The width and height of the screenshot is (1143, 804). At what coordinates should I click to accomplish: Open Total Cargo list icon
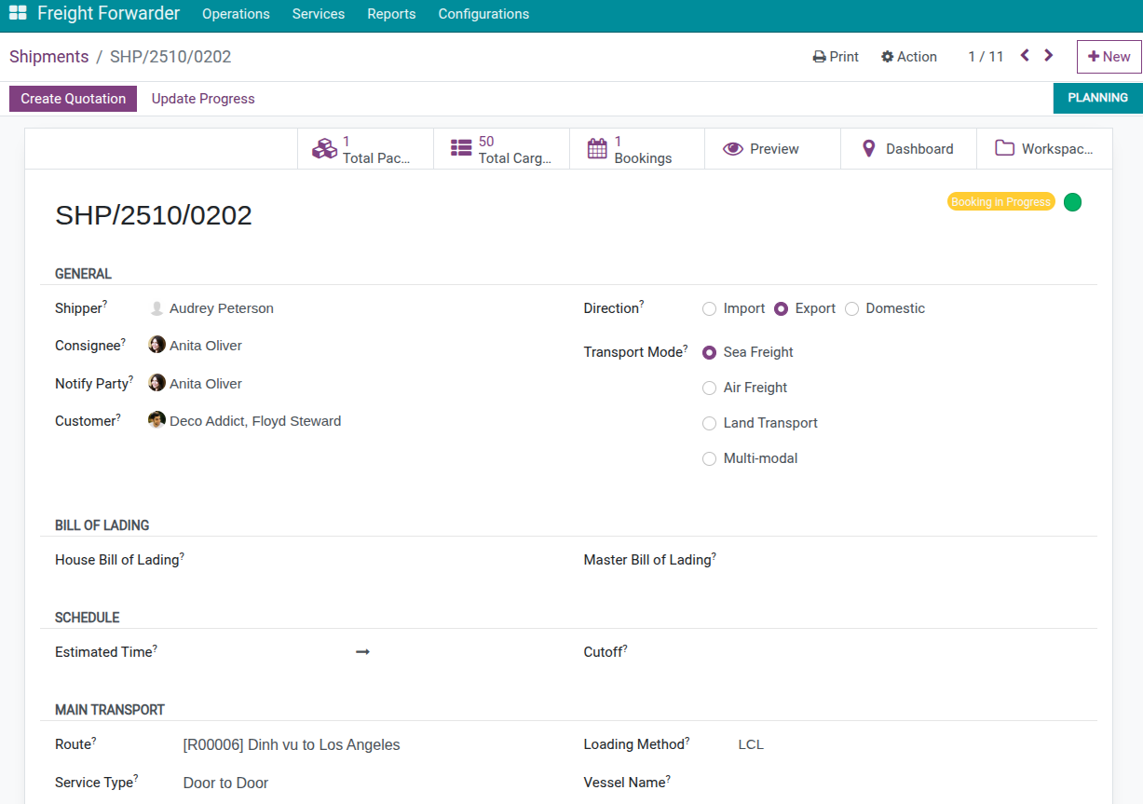pos(461,149)
